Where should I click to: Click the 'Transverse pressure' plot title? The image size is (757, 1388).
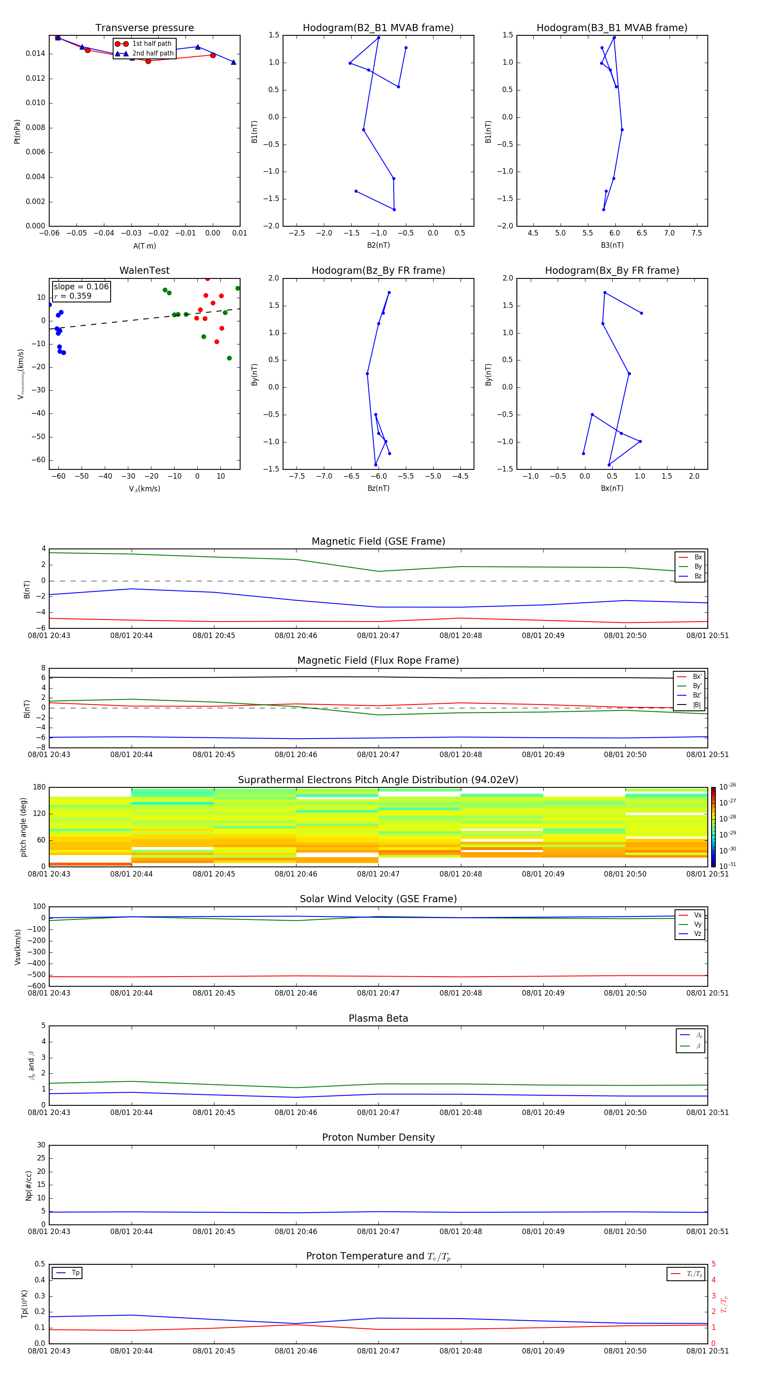click(x=144, y=28)
